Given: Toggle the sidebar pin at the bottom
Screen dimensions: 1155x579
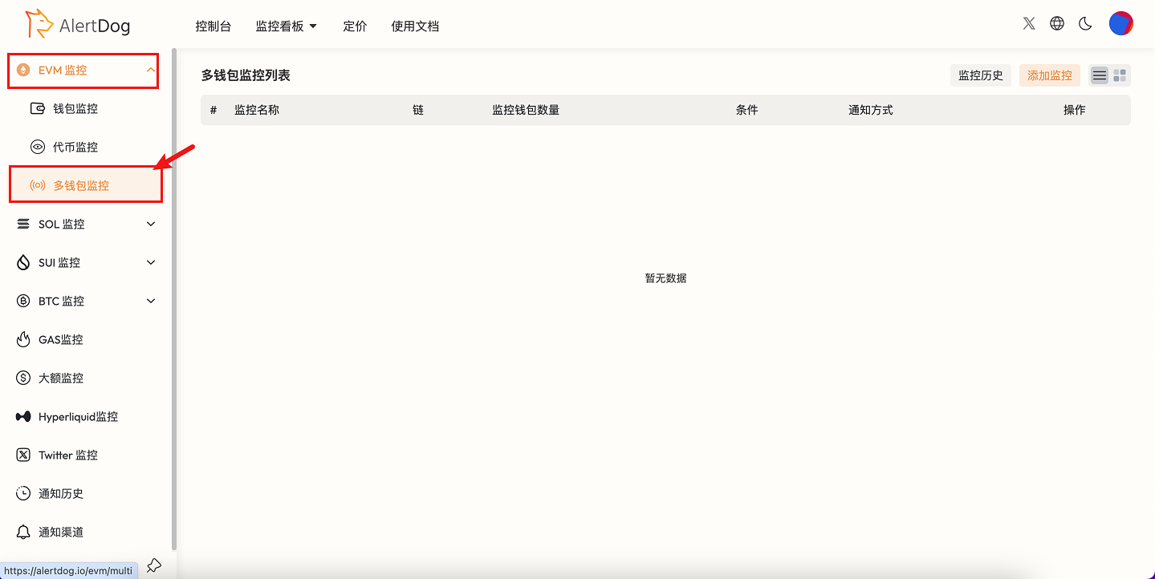Looking at the screenshot, I should (153, 565).
